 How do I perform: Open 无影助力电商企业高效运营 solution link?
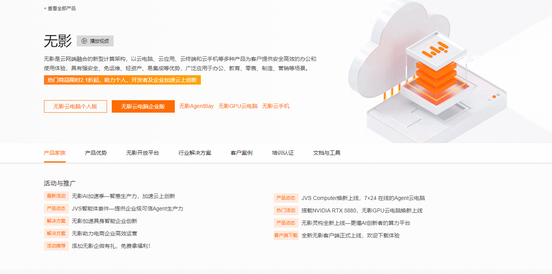click(104, 233)
